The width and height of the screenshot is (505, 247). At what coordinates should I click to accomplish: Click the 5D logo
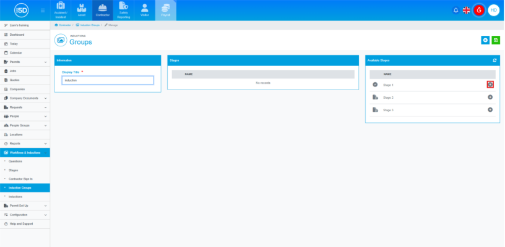point(21,10)
